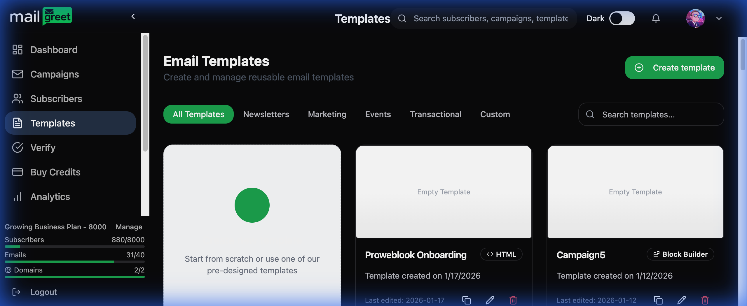Screen dimensions: 747x306
Task: Open the notifications bell
Action: tap(656, 18)
